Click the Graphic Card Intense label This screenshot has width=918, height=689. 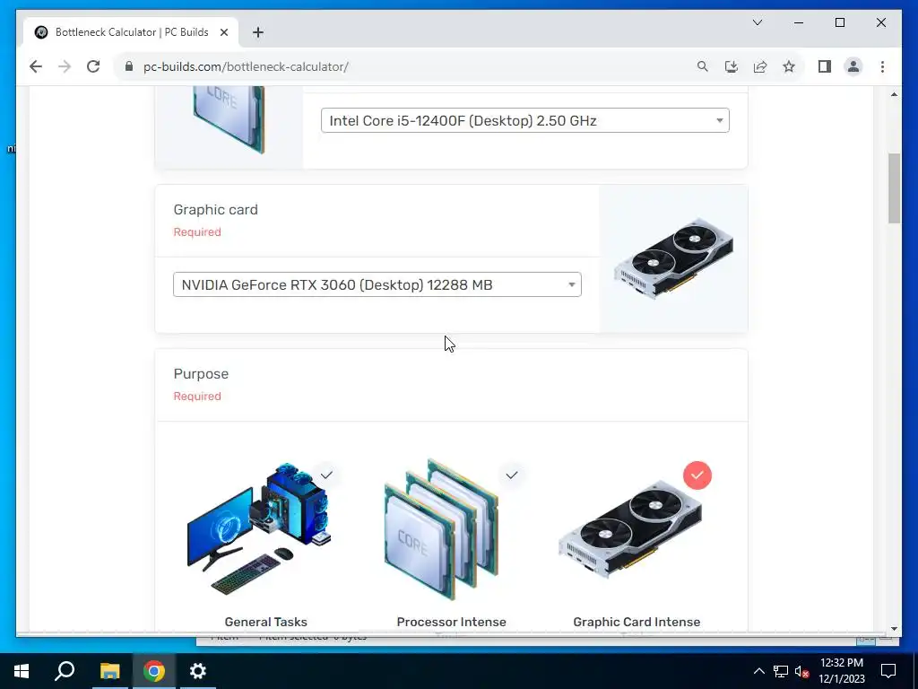[x=637, y=623]
